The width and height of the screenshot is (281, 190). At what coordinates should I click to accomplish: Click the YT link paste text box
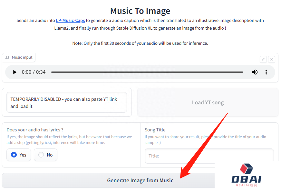[67, 102]
